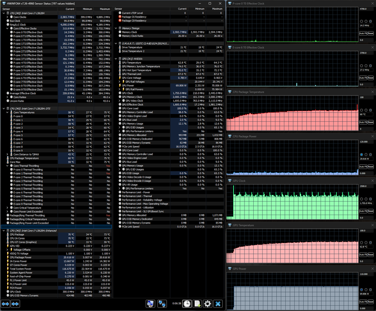The image size is (376, 311).
Task: Close the E-core 6 T0 Effective Clock graph
Action: click(373, 48)
